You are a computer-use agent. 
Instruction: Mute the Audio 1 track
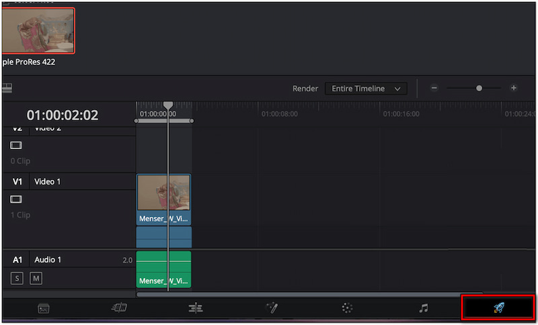(36, 278)
